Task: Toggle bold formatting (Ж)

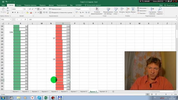Action: tap(13, 12)
